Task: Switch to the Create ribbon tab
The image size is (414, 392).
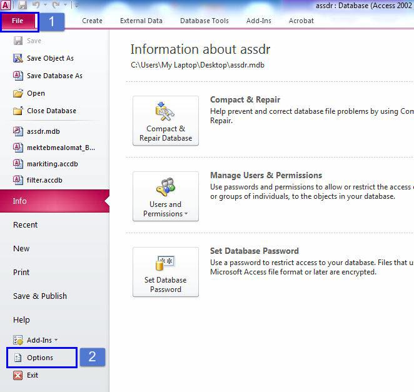Action: (92, 21)
